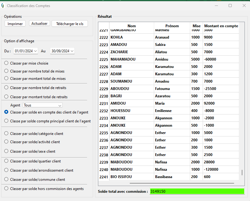Click the horizontal scrollbar under results table
Image resolution: width=250 pixels, height=201 pixels.
[182, 183]
